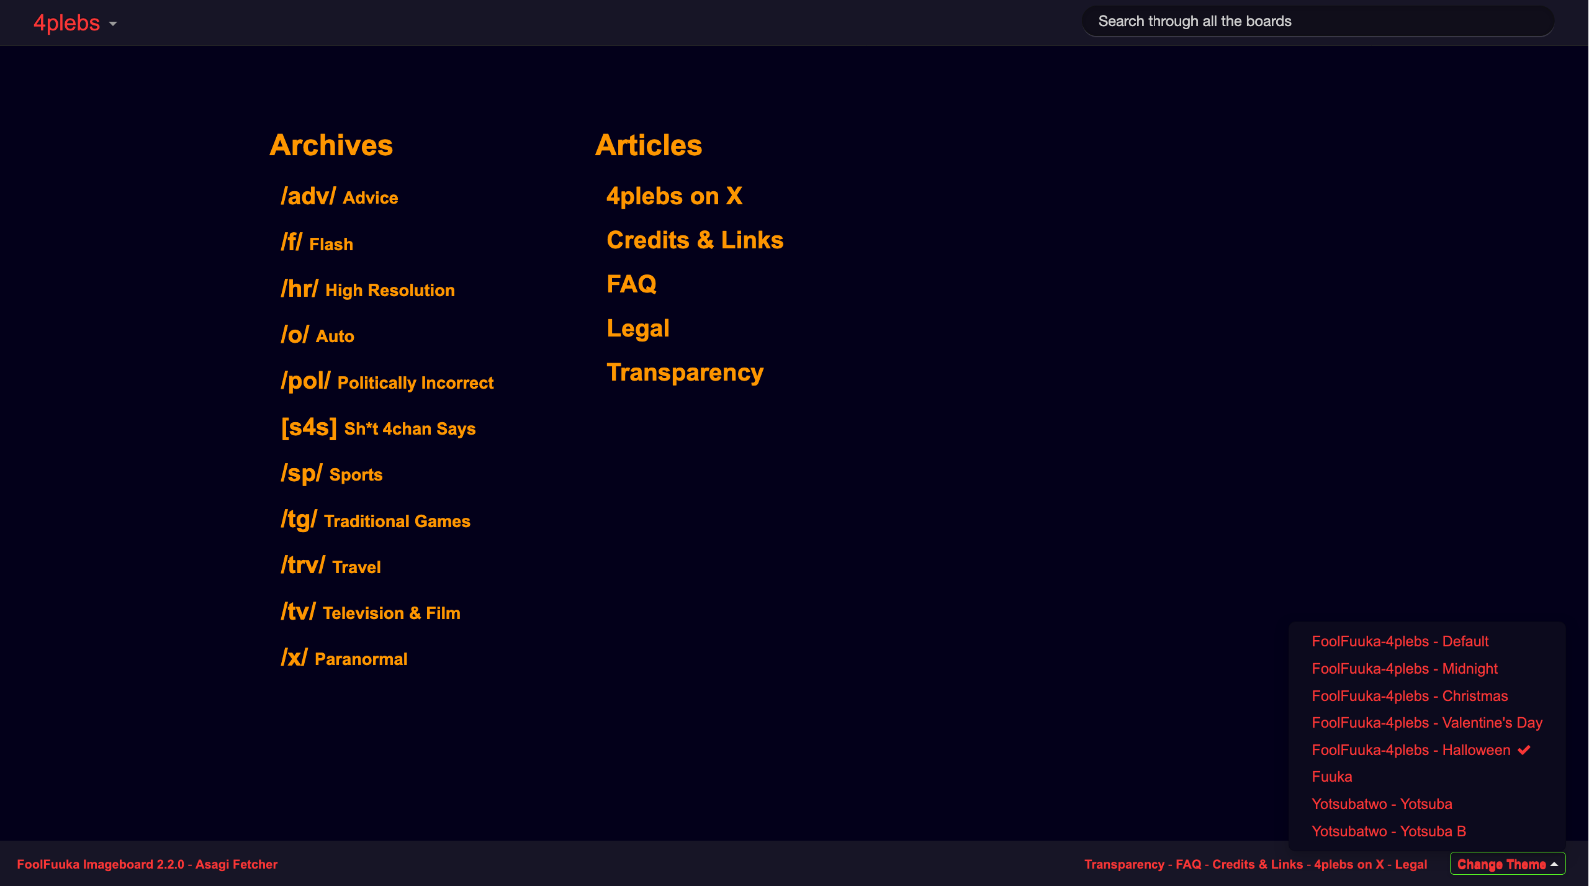This screenshot has height=886, width=1589.
Task: Click Transparency in the footer links
Action: coord(1123,864)
